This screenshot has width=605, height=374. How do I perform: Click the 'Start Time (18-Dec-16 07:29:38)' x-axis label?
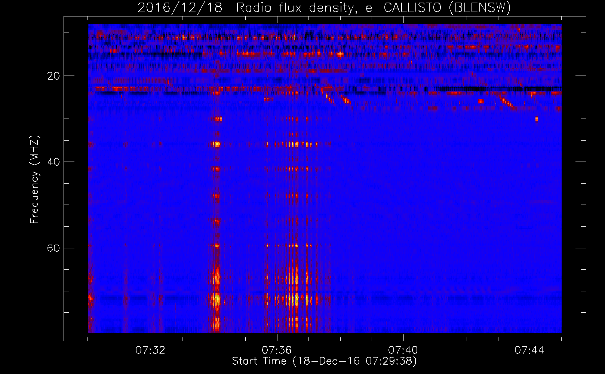point(324,361)
